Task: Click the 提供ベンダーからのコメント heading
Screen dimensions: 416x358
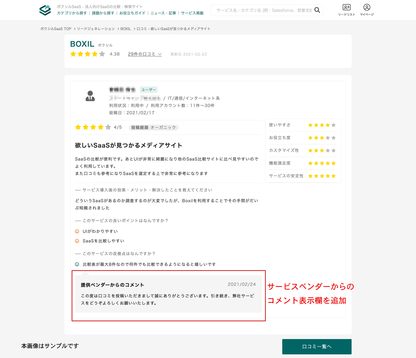Action: pos(112,285)
